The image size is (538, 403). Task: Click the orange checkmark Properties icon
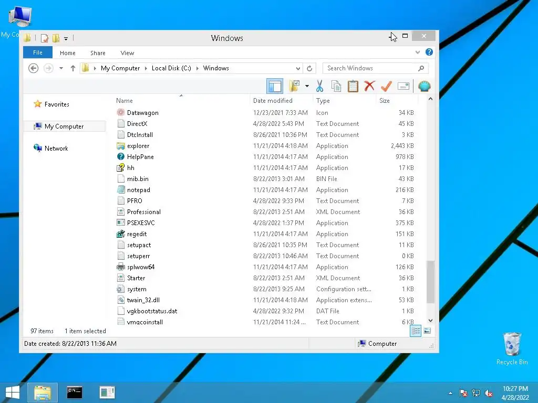click(386, 86)
